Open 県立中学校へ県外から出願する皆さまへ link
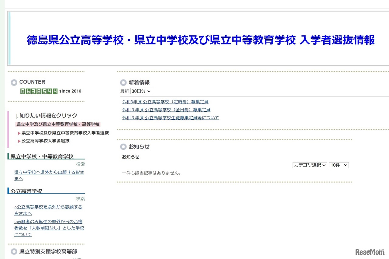The width and height of the screenshot is (389, 259). (49, 172)
